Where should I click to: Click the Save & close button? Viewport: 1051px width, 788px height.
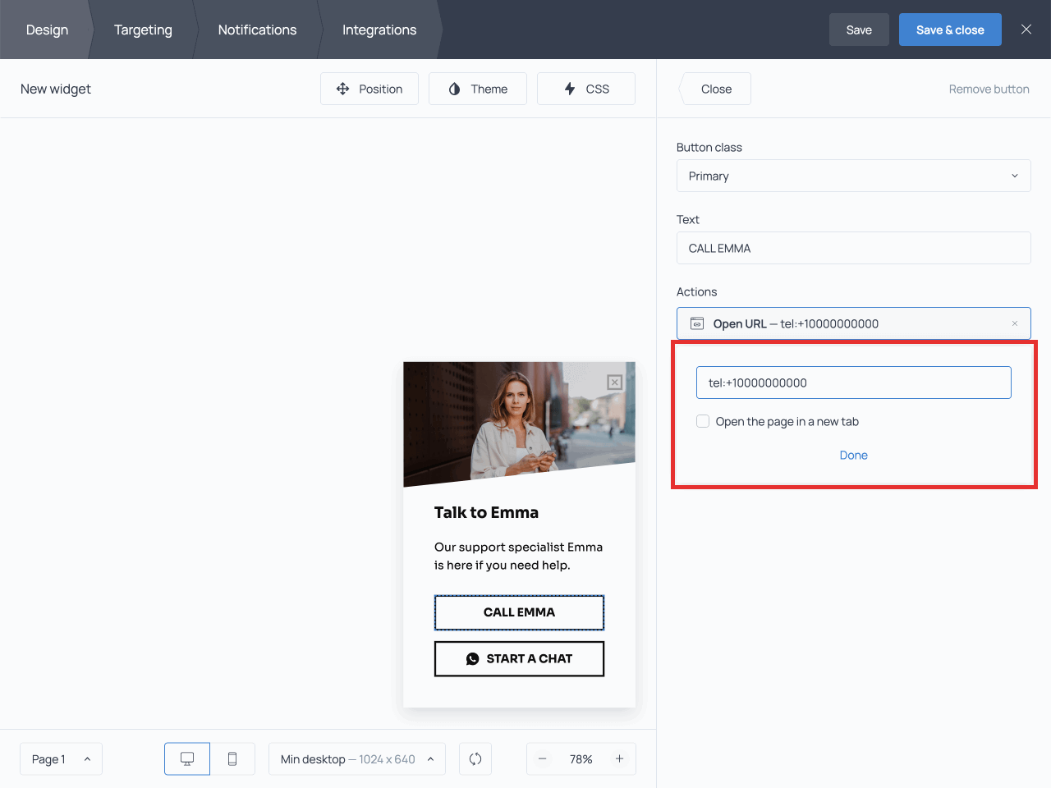(950, 30)
